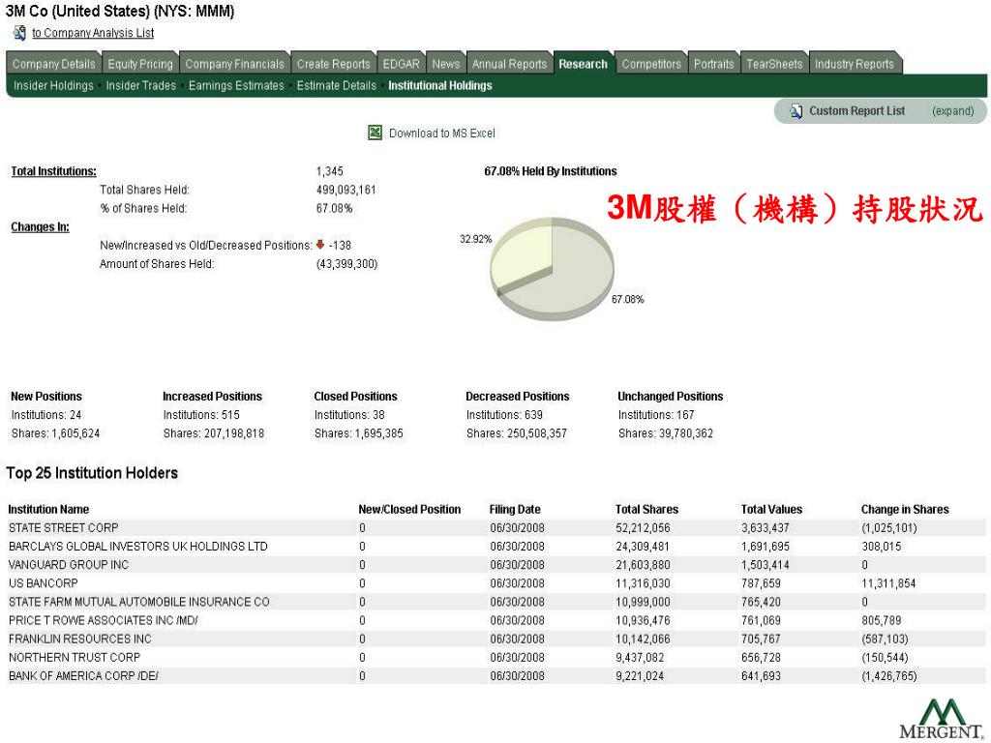Click the Increased Positions heading
The width and height of the screenshot is (991, 743).
point(212,396)
